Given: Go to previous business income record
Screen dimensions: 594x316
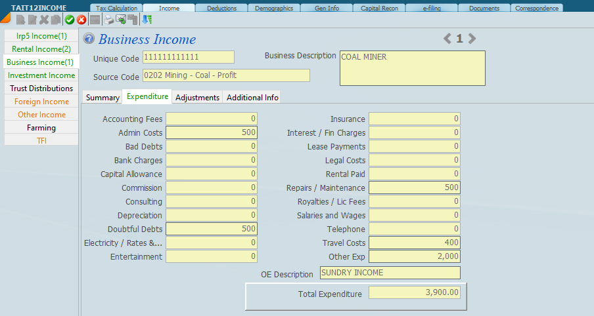Looking at the screenshot, I should (447, 39).
